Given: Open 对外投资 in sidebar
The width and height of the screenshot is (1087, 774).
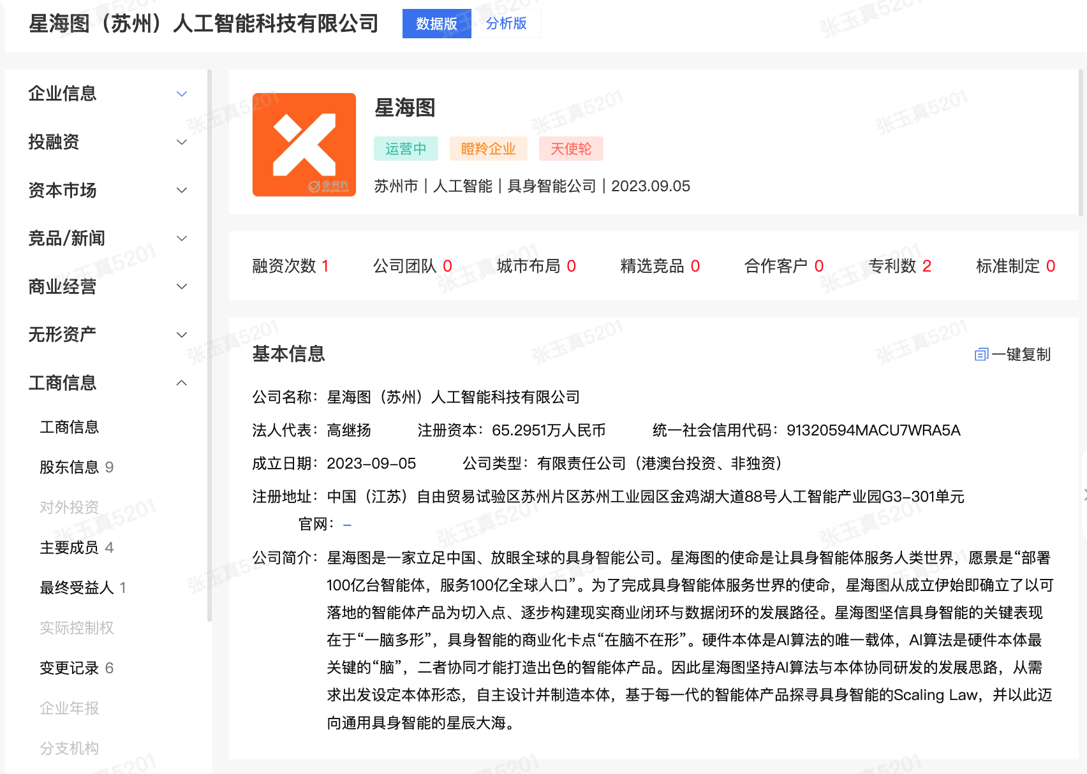Looking at the screenshot, I should [69, 507].
